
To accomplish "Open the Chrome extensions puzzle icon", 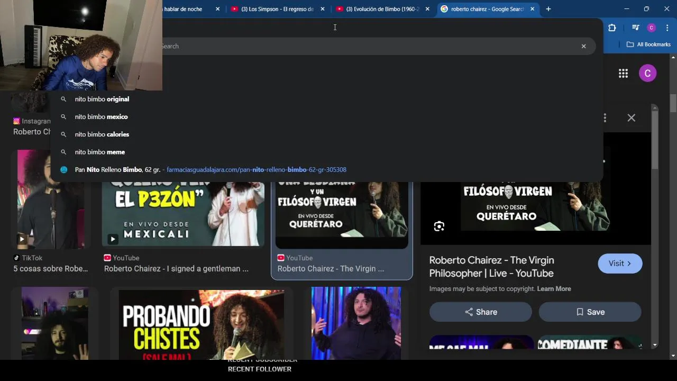I will (x=612, y=28).
